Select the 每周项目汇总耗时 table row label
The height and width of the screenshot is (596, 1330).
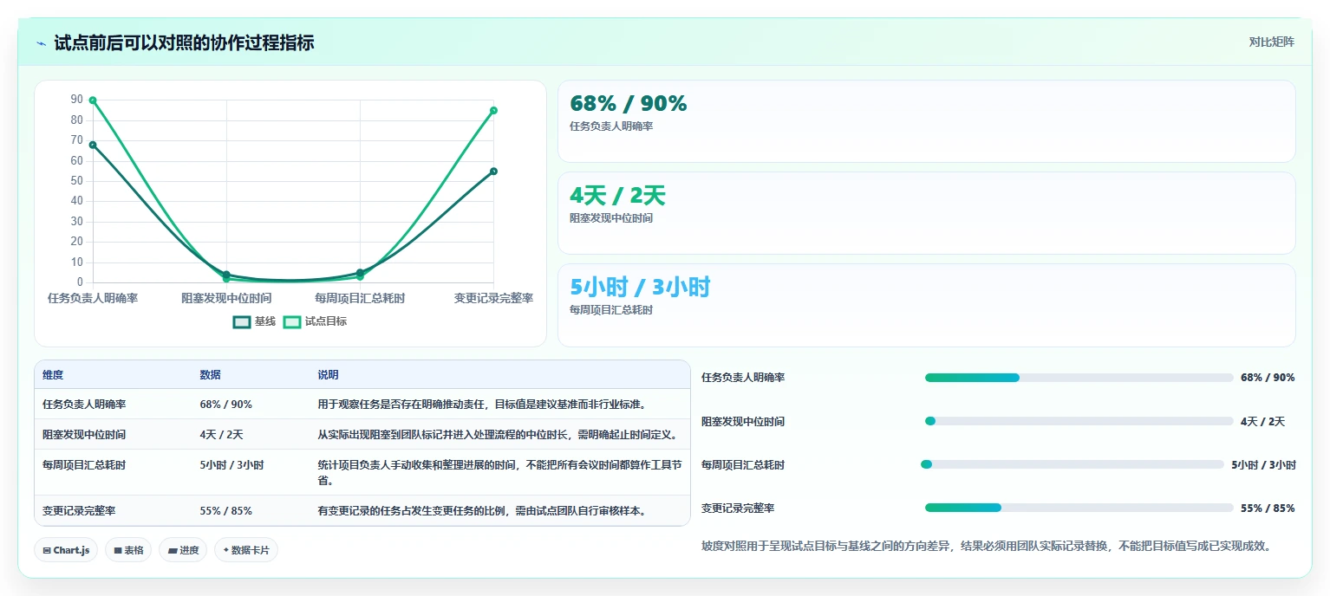84,465
